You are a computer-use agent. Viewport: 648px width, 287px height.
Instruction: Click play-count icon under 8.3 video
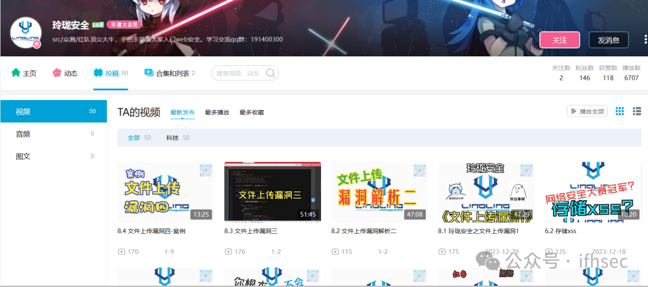coord(228,252)
